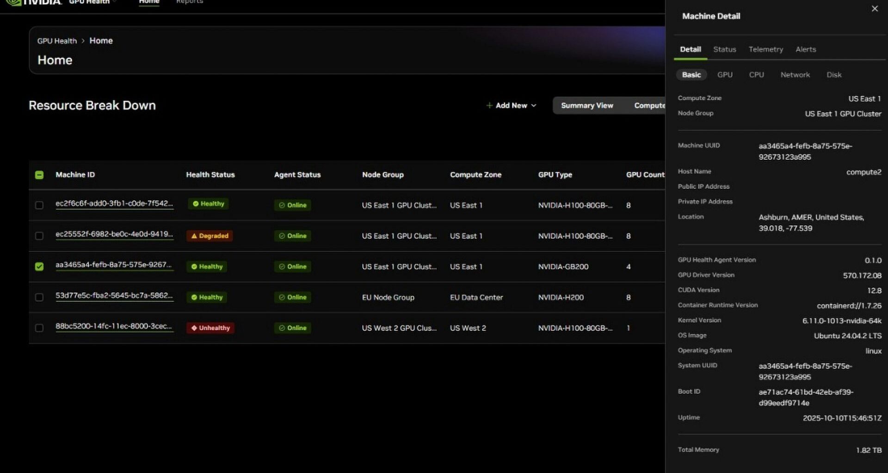The height and width of the screenshot is (473, 888).
Task: Click the Unhealthy status badge
Action: [x=210, y=328]
